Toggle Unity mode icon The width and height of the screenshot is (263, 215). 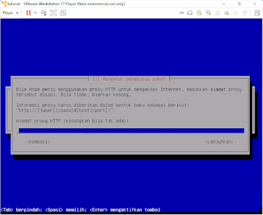point(63,13)
